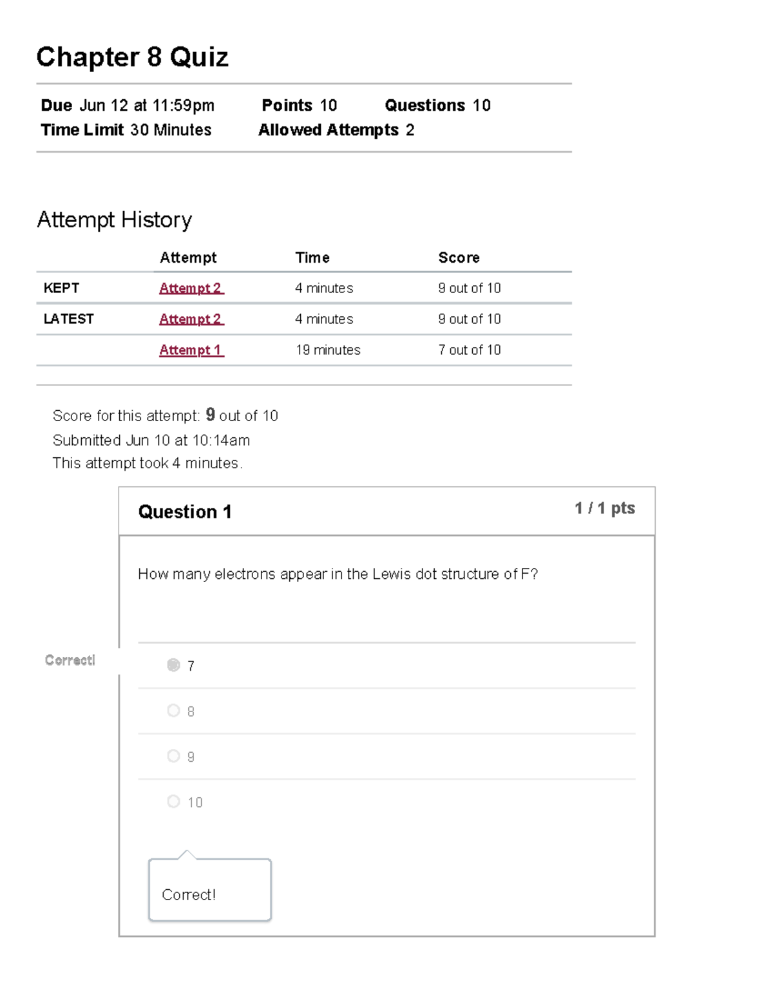This screenshot has height=1000, width=773.
Task: Click the Time column header
Action: [x=312, y=258]
